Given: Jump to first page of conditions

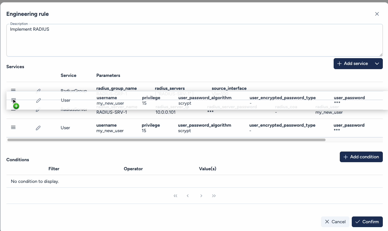Looking at the screenshot, I should 175,196.
